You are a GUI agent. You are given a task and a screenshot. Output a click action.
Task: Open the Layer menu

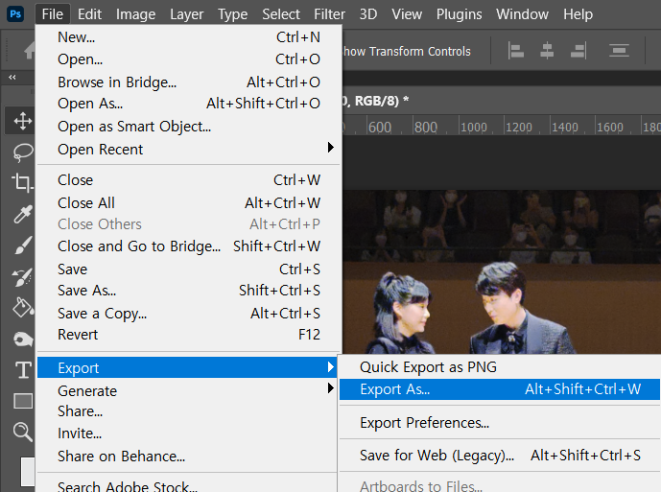tap(187, 14)
